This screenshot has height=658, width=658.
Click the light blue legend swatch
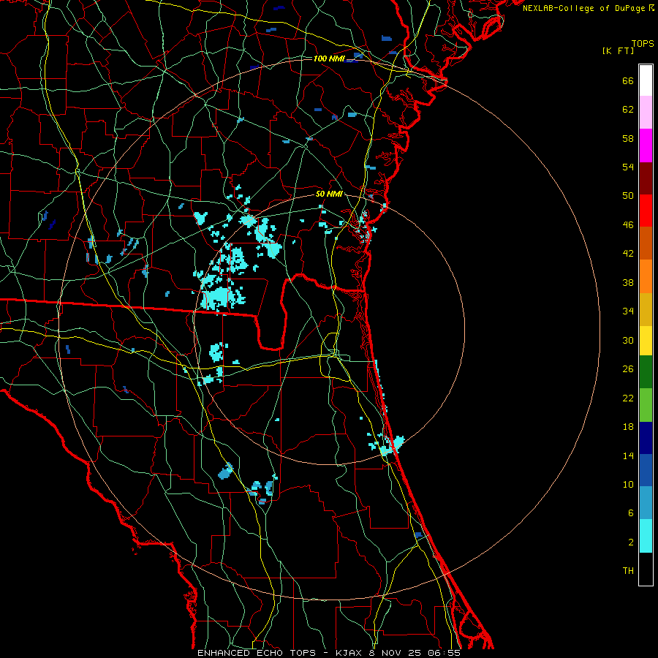click(x=646, y=503)
